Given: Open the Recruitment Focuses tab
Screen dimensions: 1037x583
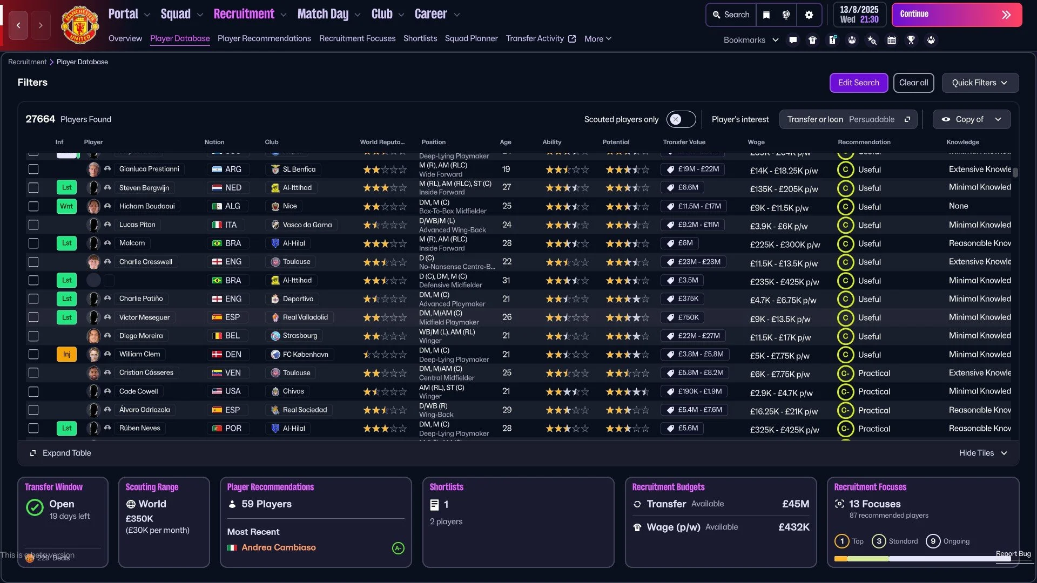Looking at the screenshot, I should coord(358,38).
